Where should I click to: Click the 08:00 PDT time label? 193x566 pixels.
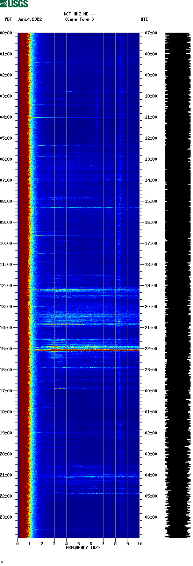click(6, 201)
